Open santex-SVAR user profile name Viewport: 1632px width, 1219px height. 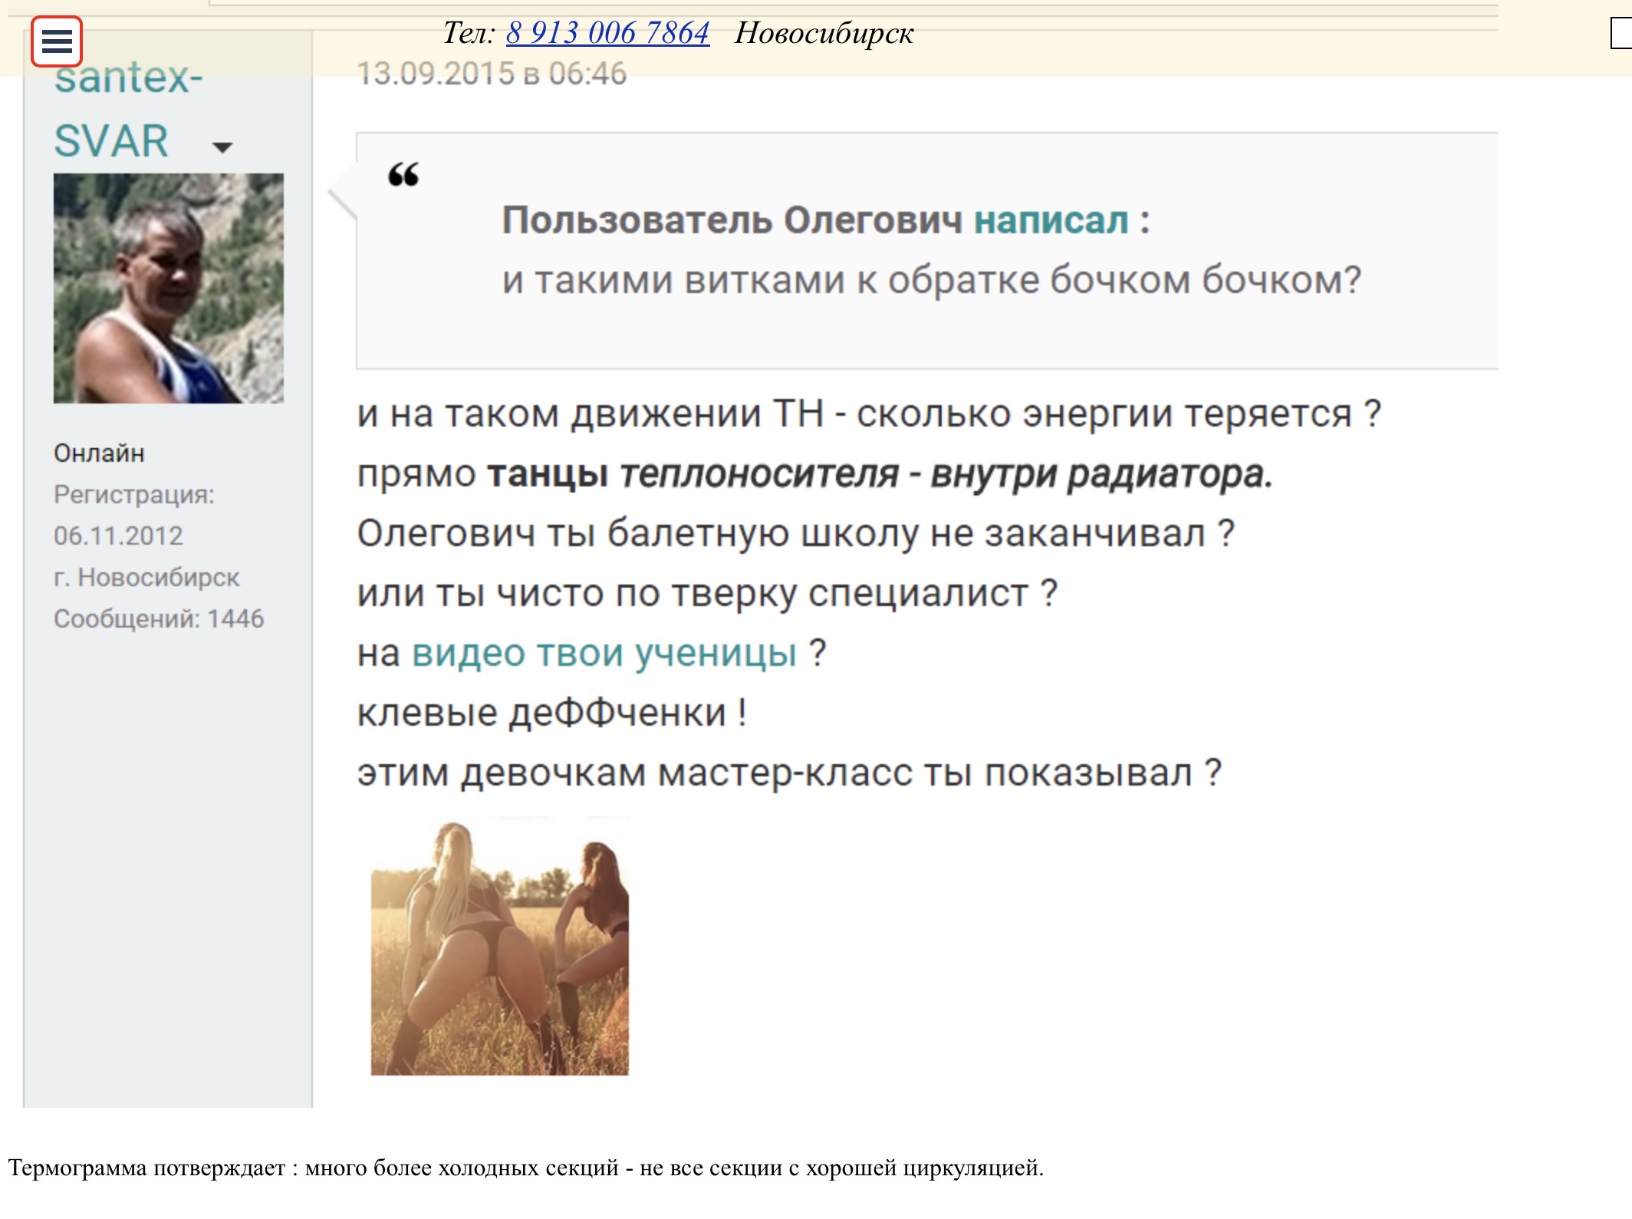[128, 109]
